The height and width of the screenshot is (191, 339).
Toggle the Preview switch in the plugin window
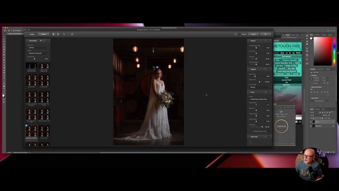pyautogui.click(x=239, y=34)
